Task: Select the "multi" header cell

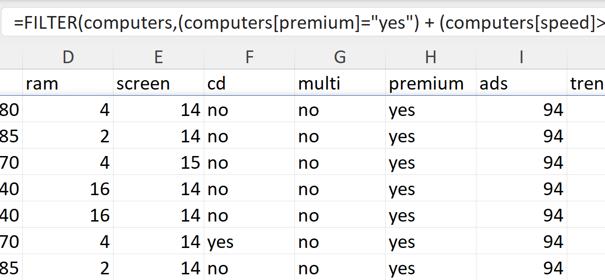Action: pos(340,83)
